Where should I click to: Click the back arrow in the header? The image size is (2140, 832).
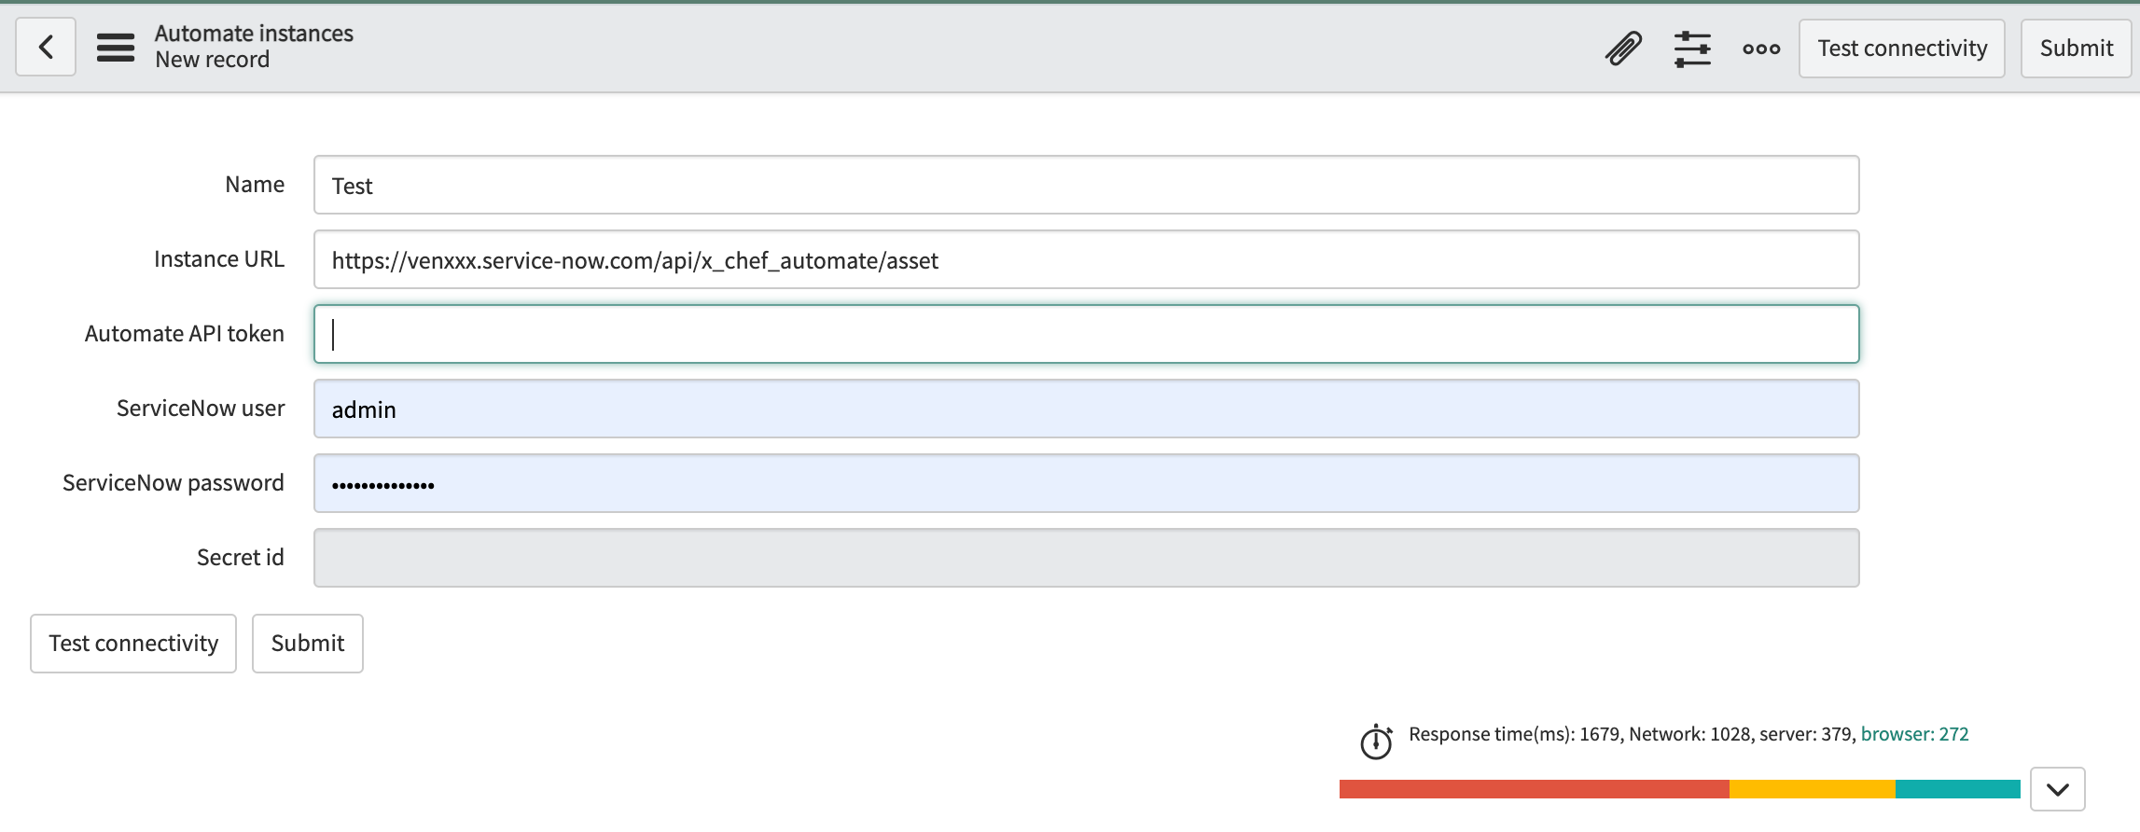[46, 47]
